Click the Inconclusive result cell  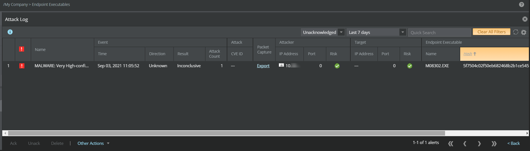[x=189, y=66]
